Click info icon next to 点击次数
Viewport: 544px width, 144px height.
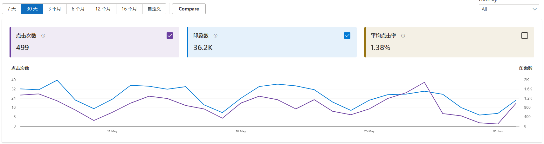pos(43,36)
